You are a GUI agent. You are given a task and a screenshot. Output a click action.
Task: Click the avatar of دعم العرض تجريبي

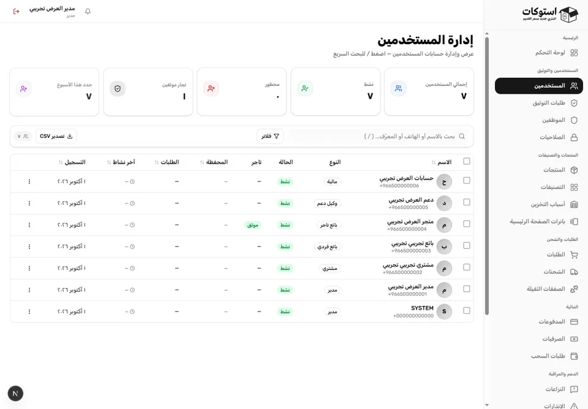[x=444, y=204]
